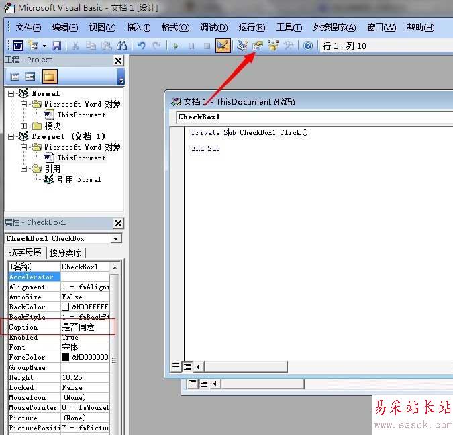Screen dimensions: 453x435
Task: Click the Paste icon in the toolbar
Action: (x=106, y=46)
